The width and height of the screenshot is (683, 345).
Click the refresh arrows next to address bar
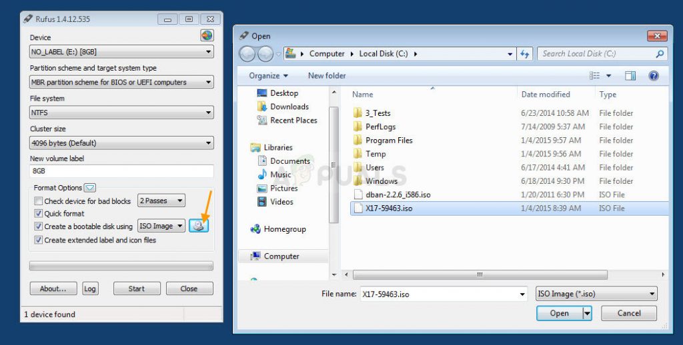[x=525, y=54]
